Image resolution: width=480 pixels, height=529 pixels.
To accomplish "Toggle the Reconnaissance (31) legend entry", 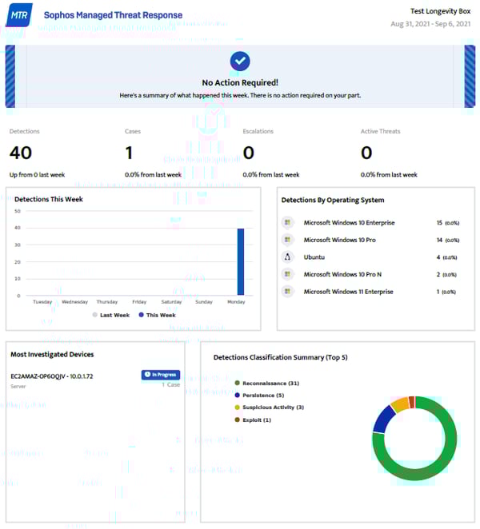I will pyautogui.click(x=267, y=384).
